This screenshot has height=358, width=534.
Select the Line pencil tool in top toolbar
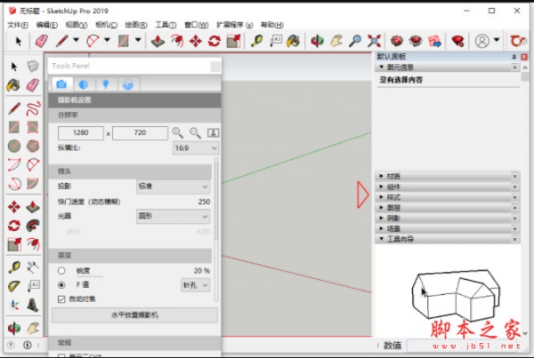pyautogui.click(x=62, y=41)
